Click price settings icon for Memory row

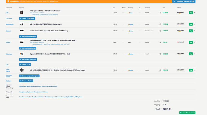click(x=160, y=31)
